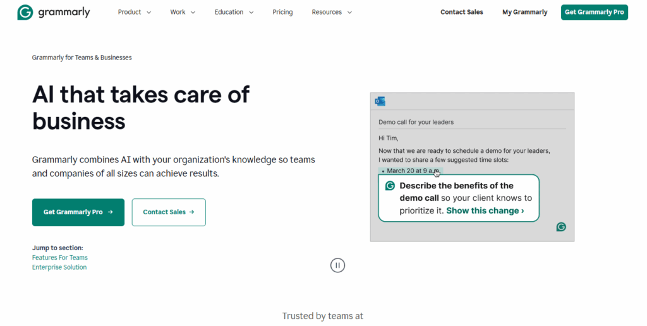Jump to Enterprise Solution section
Screen dimensions: 647x326
click(59, 267)
